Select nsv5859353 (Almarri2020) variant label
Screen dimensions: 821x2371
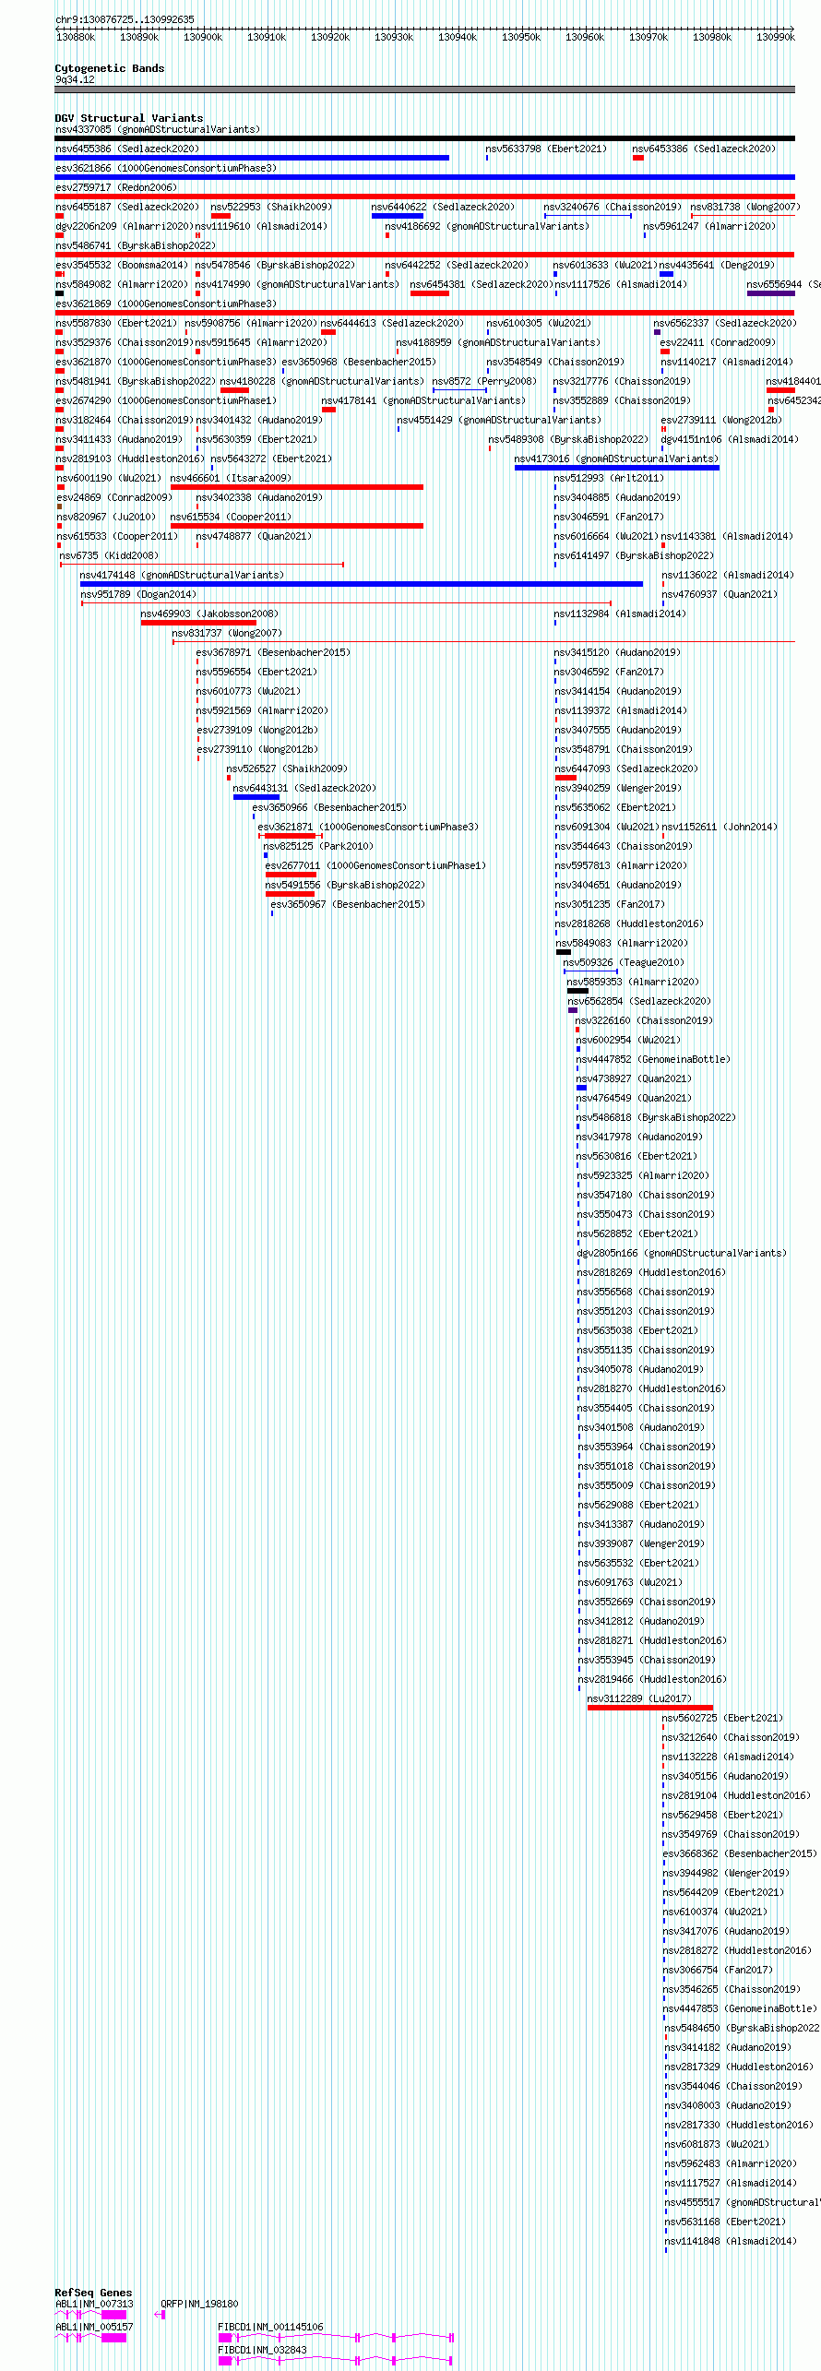tap(633, 982)
